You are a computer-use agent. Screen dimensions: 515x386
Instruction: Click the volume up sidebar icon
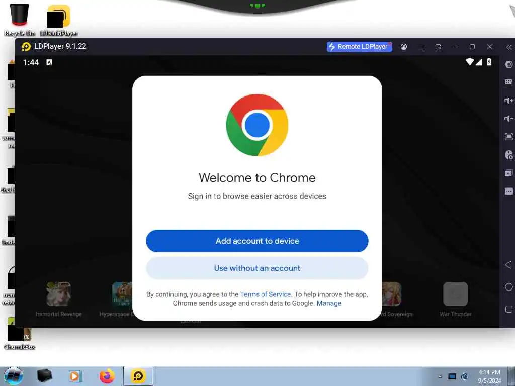pyautogui.click(x=509, y=101)
